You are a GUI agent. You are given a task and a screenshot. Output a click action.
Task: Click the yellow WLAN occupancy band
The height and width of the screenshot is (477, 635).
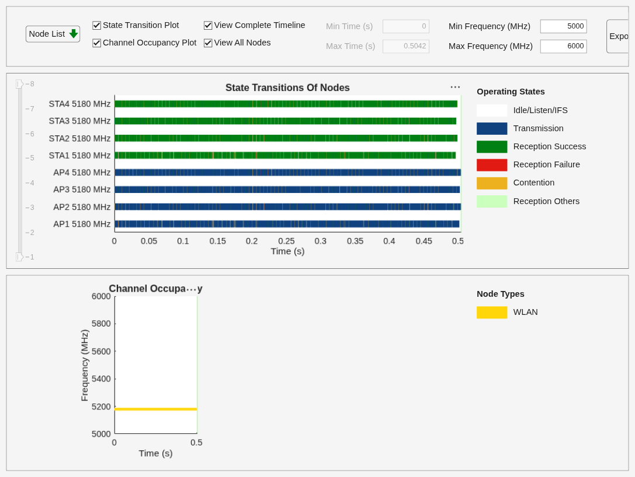[x=156, y=409]
